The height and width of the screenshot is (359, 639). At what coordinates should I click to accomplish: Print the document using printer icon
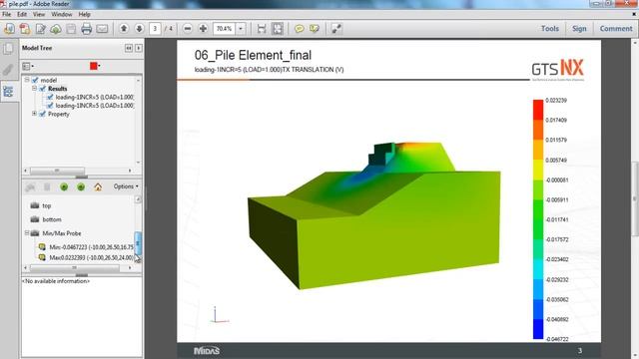[x=87, y=29]
